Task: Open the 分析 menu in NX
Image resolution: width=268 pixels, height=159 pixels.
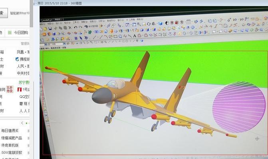Action: [101, 21]
